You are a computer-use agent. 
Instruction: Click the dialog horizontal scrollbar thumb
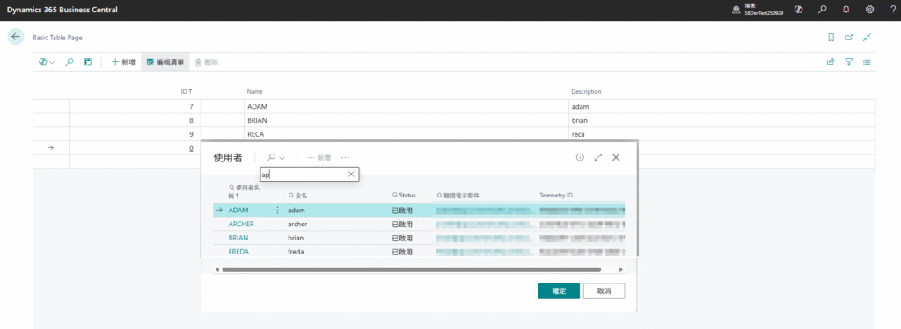coord(412,269)
